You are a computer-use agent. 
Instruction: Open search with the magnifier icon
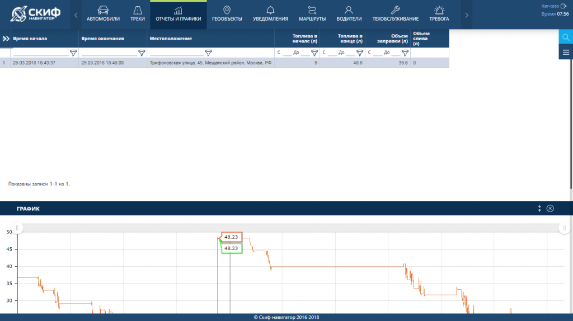tap(566, 37)
